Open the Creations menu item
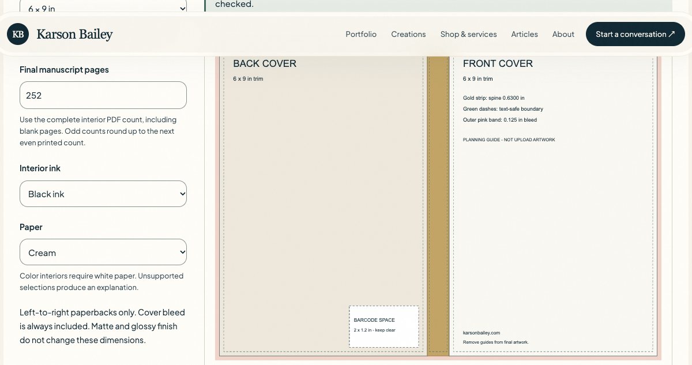The image size is (692, 365). point(408,34)
